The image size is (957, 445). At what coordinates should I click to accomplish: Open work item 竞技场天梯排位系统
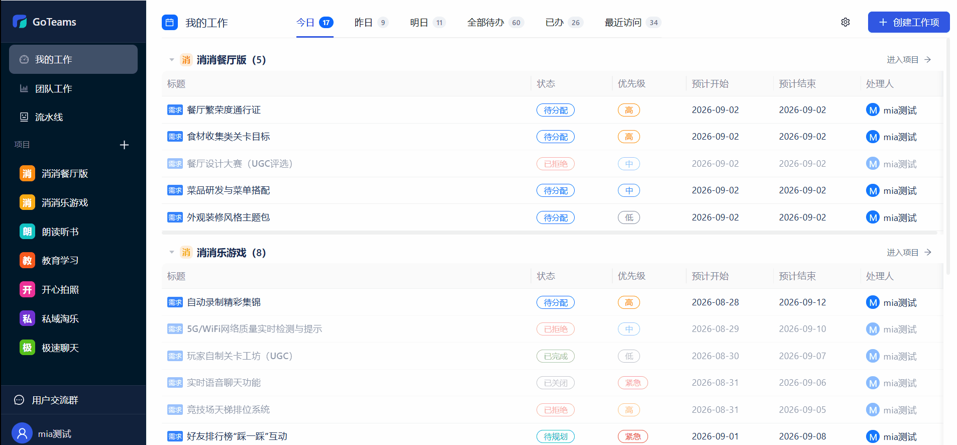tap(229, 410)
